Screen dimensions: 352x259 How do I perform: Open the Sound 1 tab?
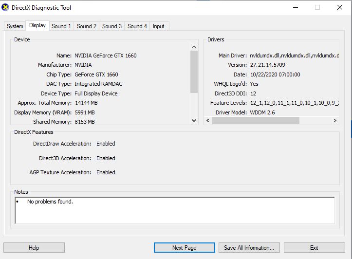[61, 26]
